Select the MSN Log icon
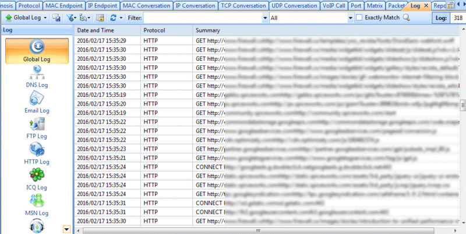This screenshot has height=234, width=466. pos(37,205)
